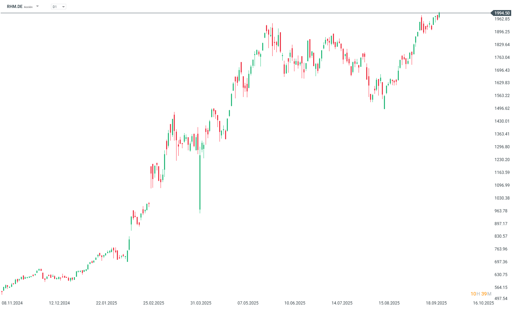Image resolution: width=515 pixels, height=309 pixels.
Task: Click the 10H 39M candle countdown timer
Action: coord(481,294)
